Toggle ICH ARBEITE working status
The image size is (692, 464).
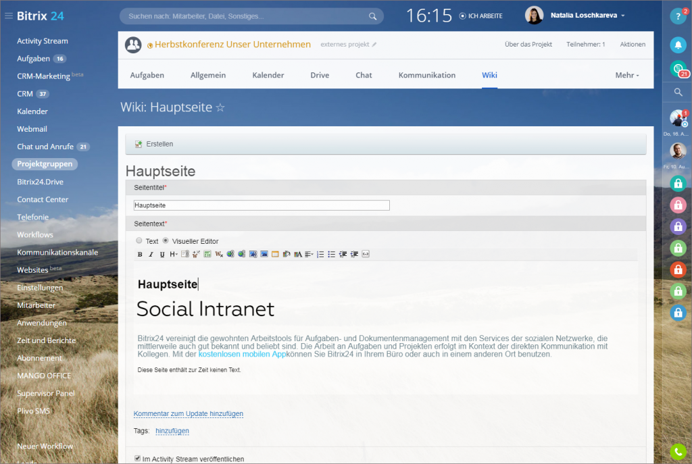tap(480, 16)
